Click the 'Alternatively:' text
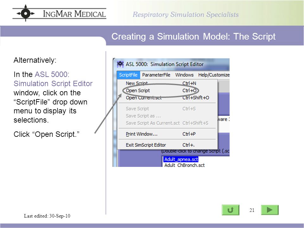The height and width of the screenshot is (228, 304). (35, 60)
